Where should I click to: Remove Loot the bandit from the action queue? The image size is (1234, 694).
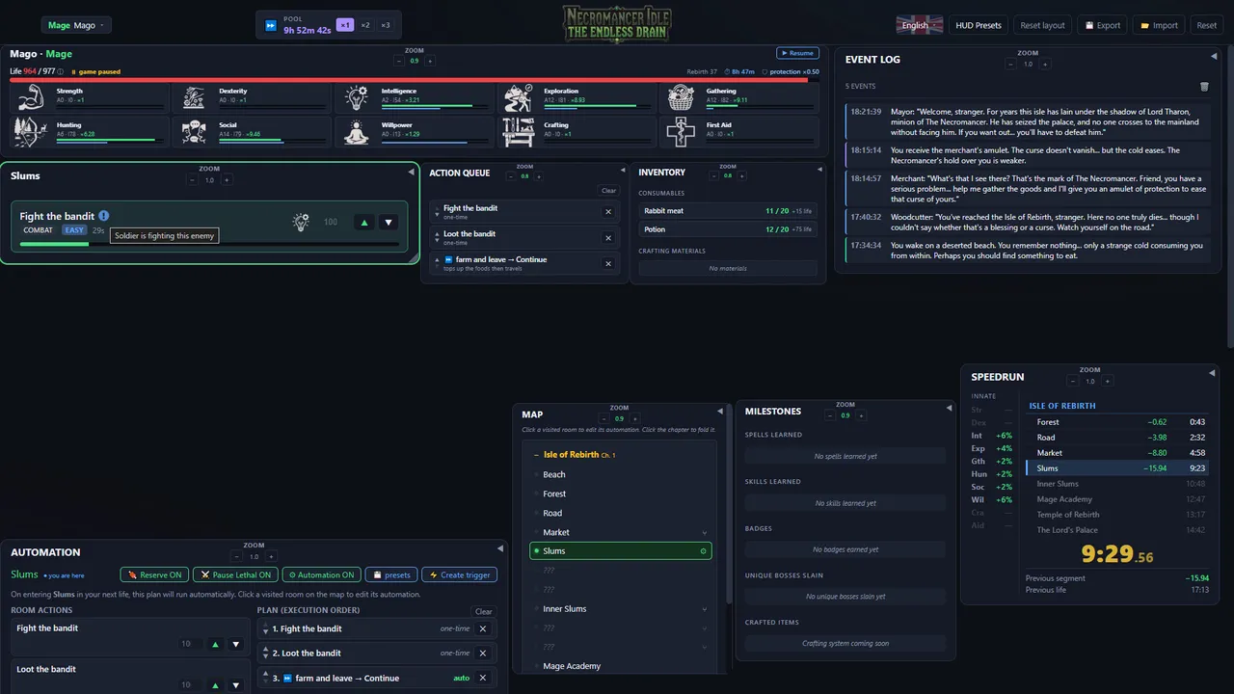(608, 238)
